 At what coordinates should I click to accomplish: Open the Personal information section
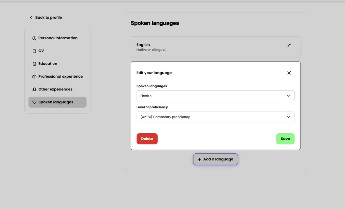click(x=58, y=38)
